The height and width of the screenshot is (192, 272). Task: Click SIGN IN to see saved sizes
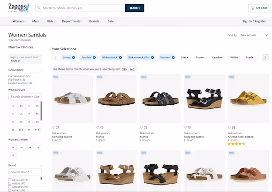(x=15, y=61)
